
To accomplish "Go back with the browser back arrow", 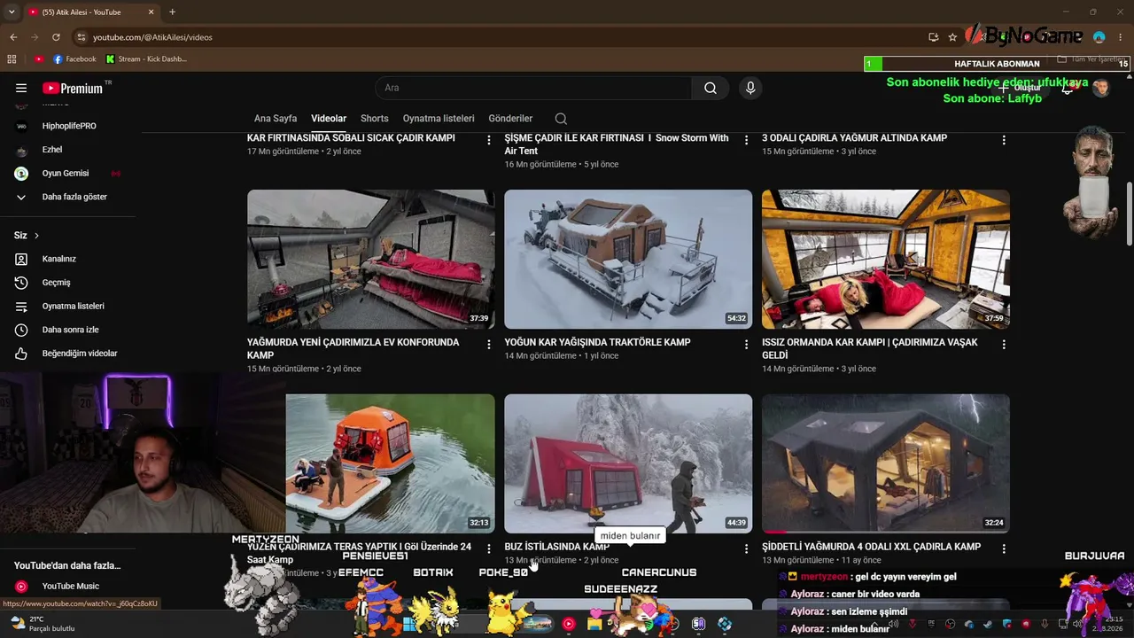I will click(13, 37).
